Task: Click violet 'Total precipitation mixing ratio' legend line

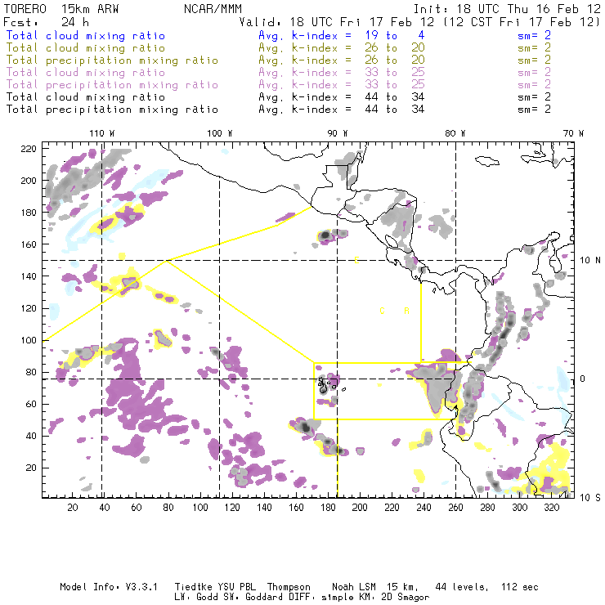Action: [x=112, y=85]
